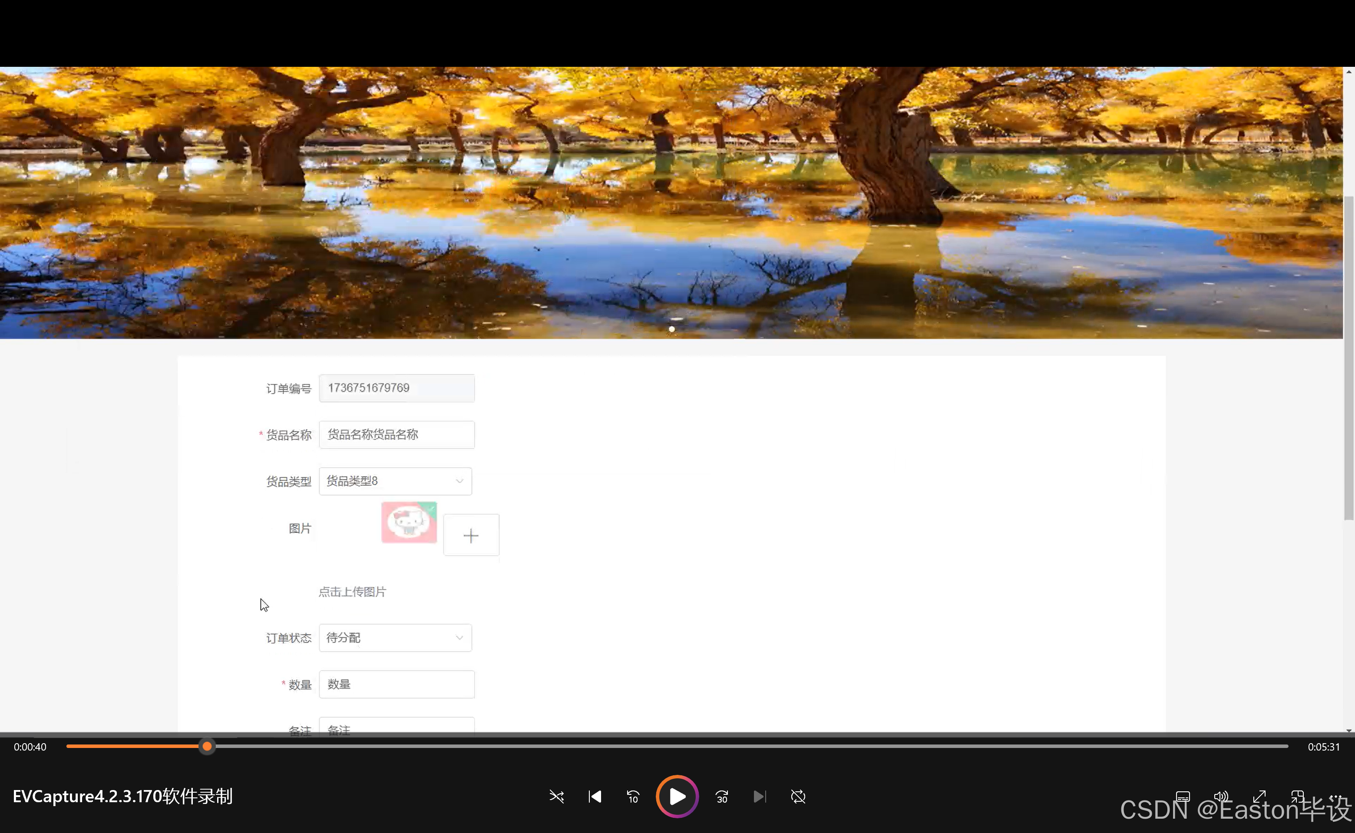Click the 订单编号 order number field
The height and width of the screenshot is (833, 1355).
(397, 388)
